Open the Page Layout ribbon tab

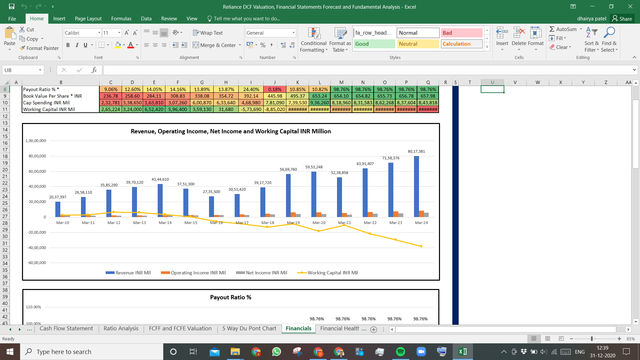[88, 19]
